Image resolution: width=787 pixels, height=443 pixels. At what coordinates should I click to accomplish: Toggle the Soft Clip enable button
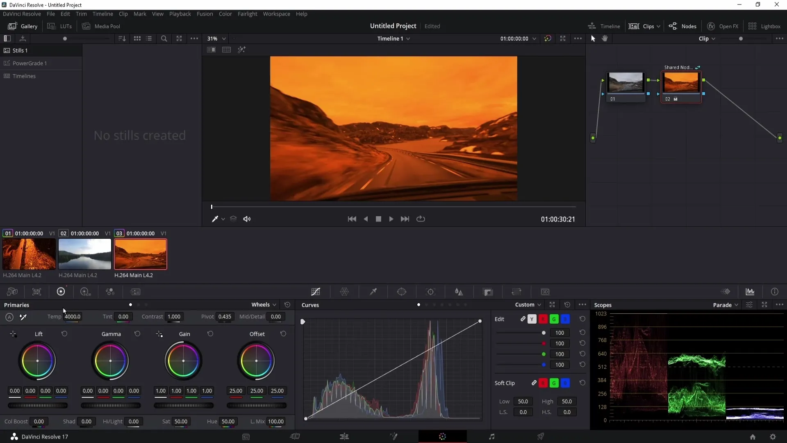(535, 383)
